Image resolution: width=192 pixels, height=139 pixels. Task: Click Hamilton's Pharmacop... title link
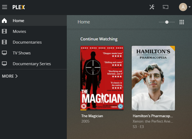click(x=153, y=116)
